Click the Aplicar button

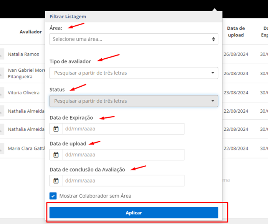click(x=134, y=213)
